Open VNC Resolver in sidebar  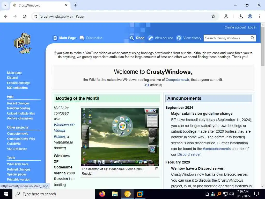[17, 149]
